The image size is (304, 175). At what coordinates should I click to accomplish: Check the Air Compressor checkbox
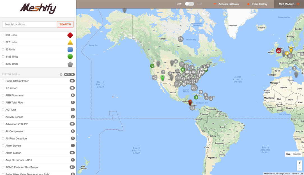tap(3, 131)
